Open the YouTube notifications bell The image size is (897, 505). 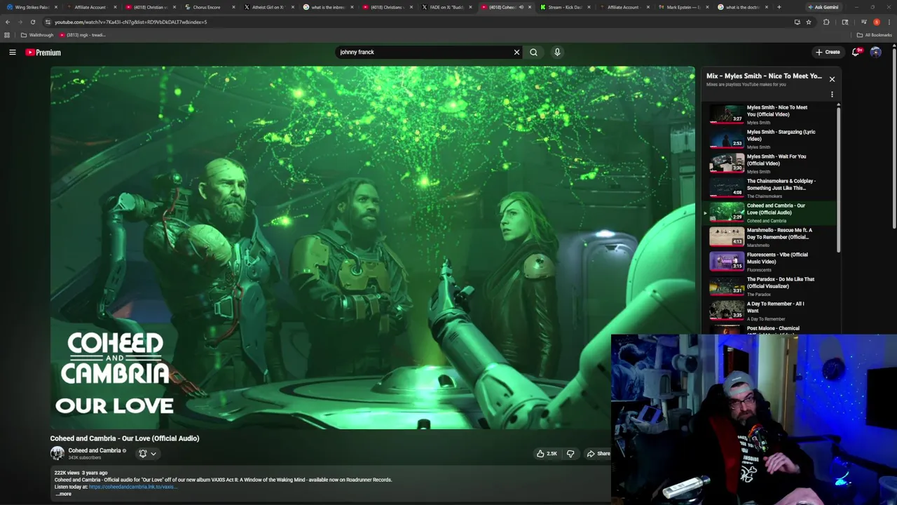(x=856, y=52)
